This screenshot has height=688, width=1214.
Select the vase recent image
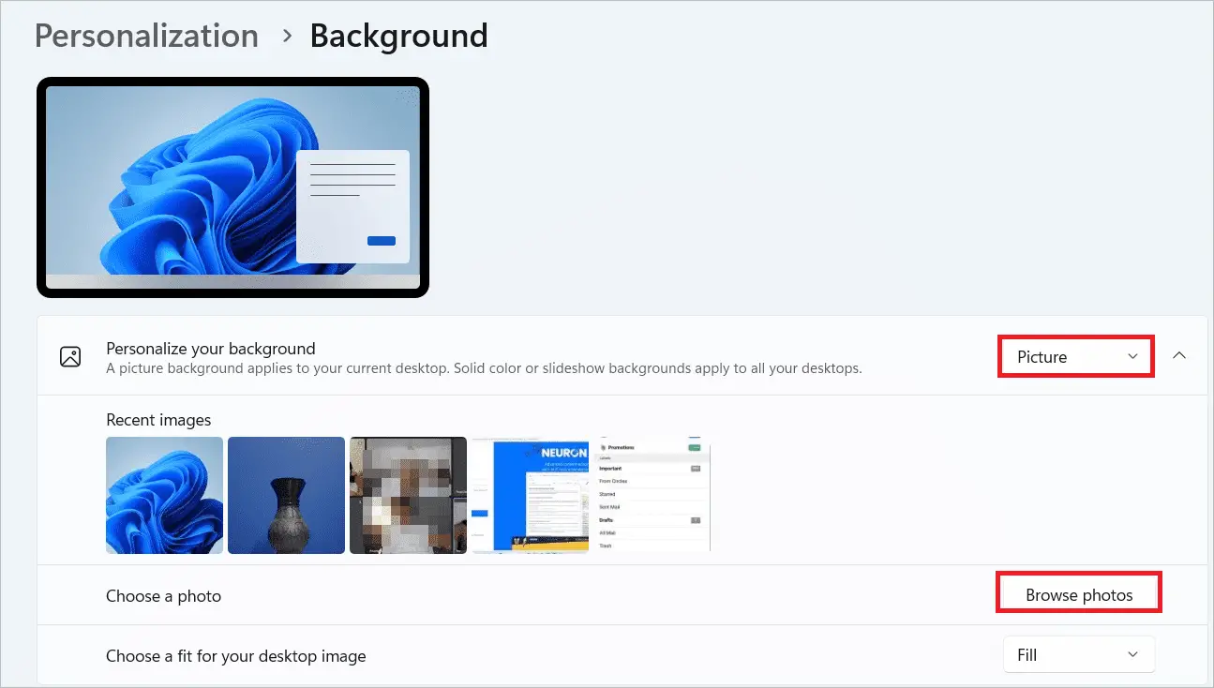[286, 495]
